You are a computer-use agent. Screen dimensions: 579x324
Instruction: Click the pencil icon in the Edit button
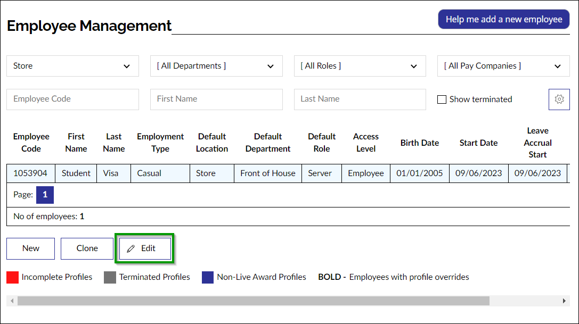[132, 248]
